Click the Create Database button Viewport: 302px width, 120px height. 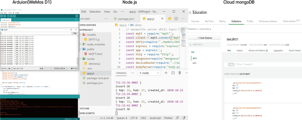click(x=204, y=38)
